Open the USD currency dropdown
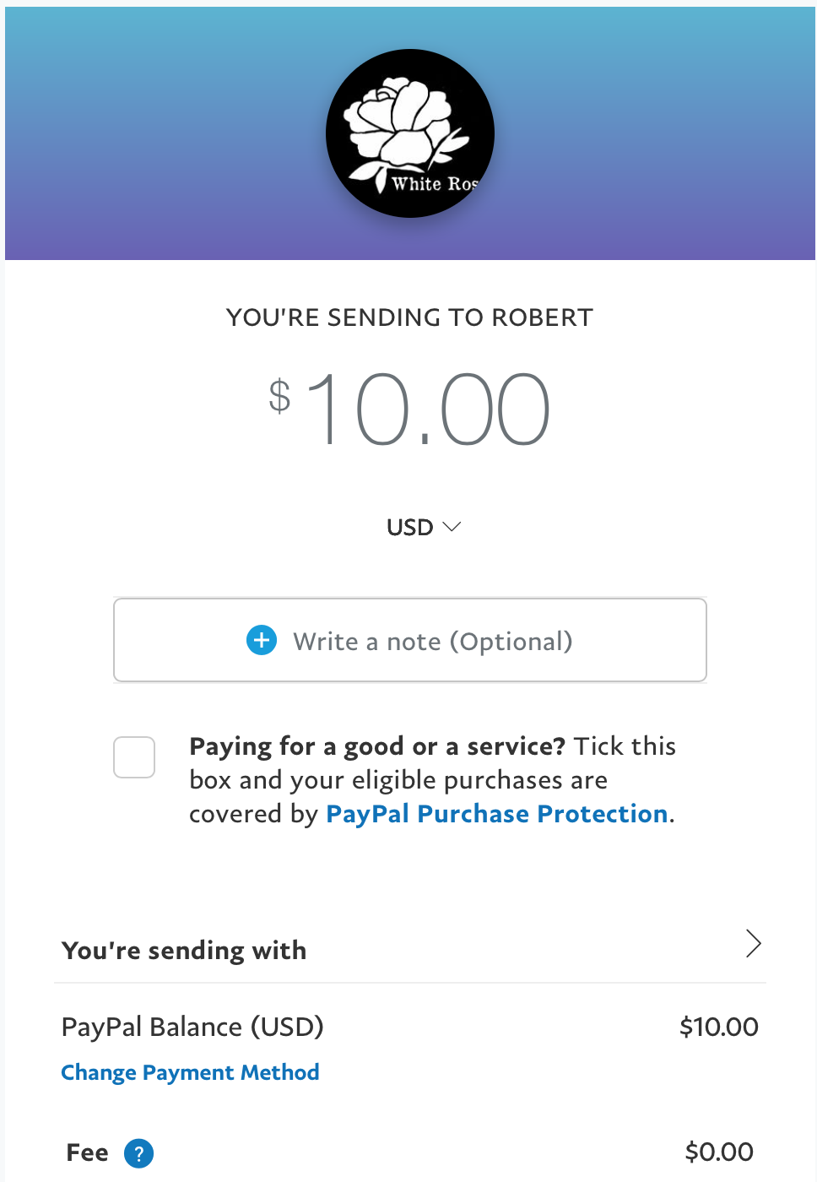Viewport: 817px width, 1182px height. pyautogui.click(x=424, y=527)
